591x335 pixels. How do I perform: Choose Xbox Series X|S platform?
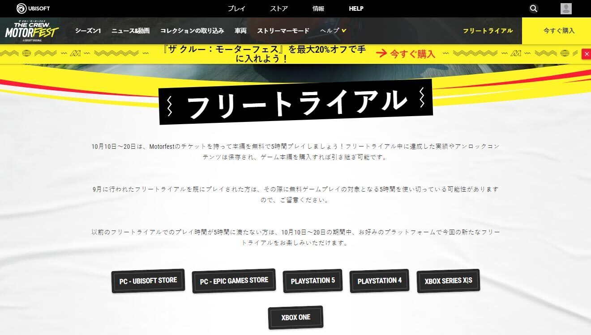point(448,281)
